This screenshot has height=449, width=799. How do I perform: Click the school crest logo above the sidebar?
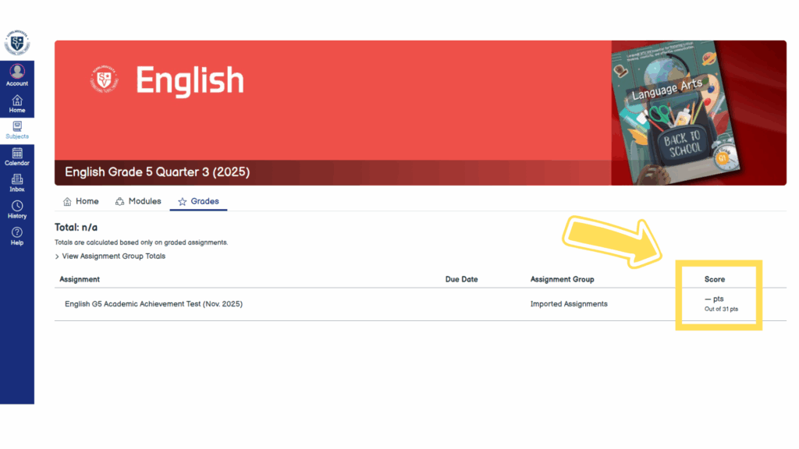coord(16,42)
